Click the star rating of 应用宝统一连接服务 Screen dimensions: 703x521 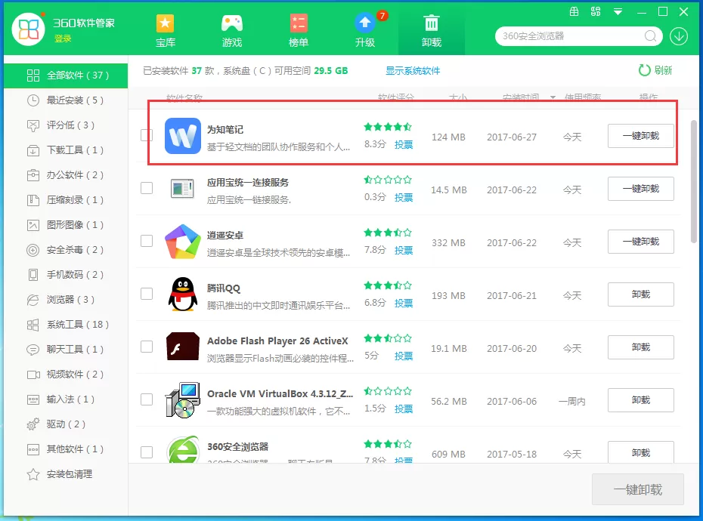click(x=388, y=180)
